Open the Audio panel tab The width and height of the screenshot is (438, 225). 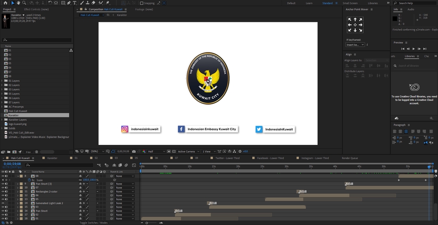[411, 10]
